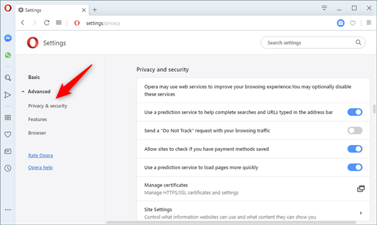Enable the Do Not Track request
Screen dimensions: 377x225
pyautogui.click(x=355, y=131)
